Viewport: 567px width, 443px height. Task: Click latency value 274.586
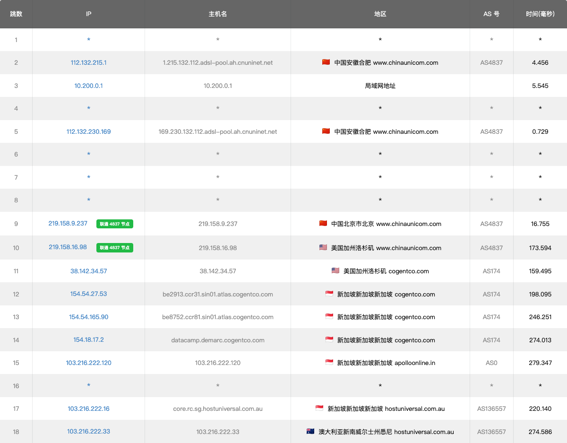540,432
